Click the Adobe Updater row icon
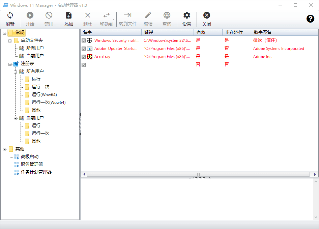The width and height of the screenshot is (319, 229). click(x=89, y=49)
